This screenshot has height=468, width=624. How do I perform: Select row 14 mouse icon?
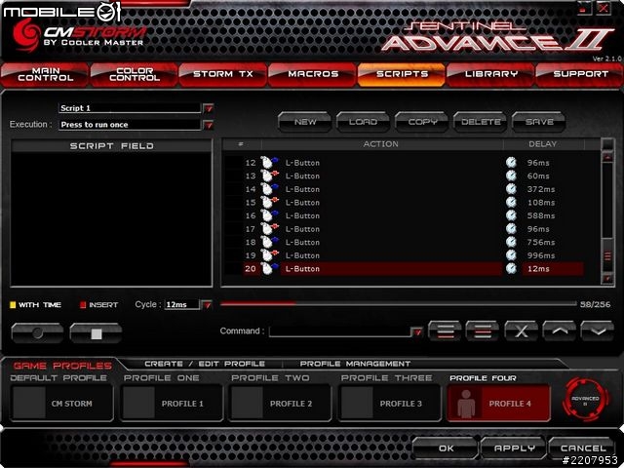(269, 189)
